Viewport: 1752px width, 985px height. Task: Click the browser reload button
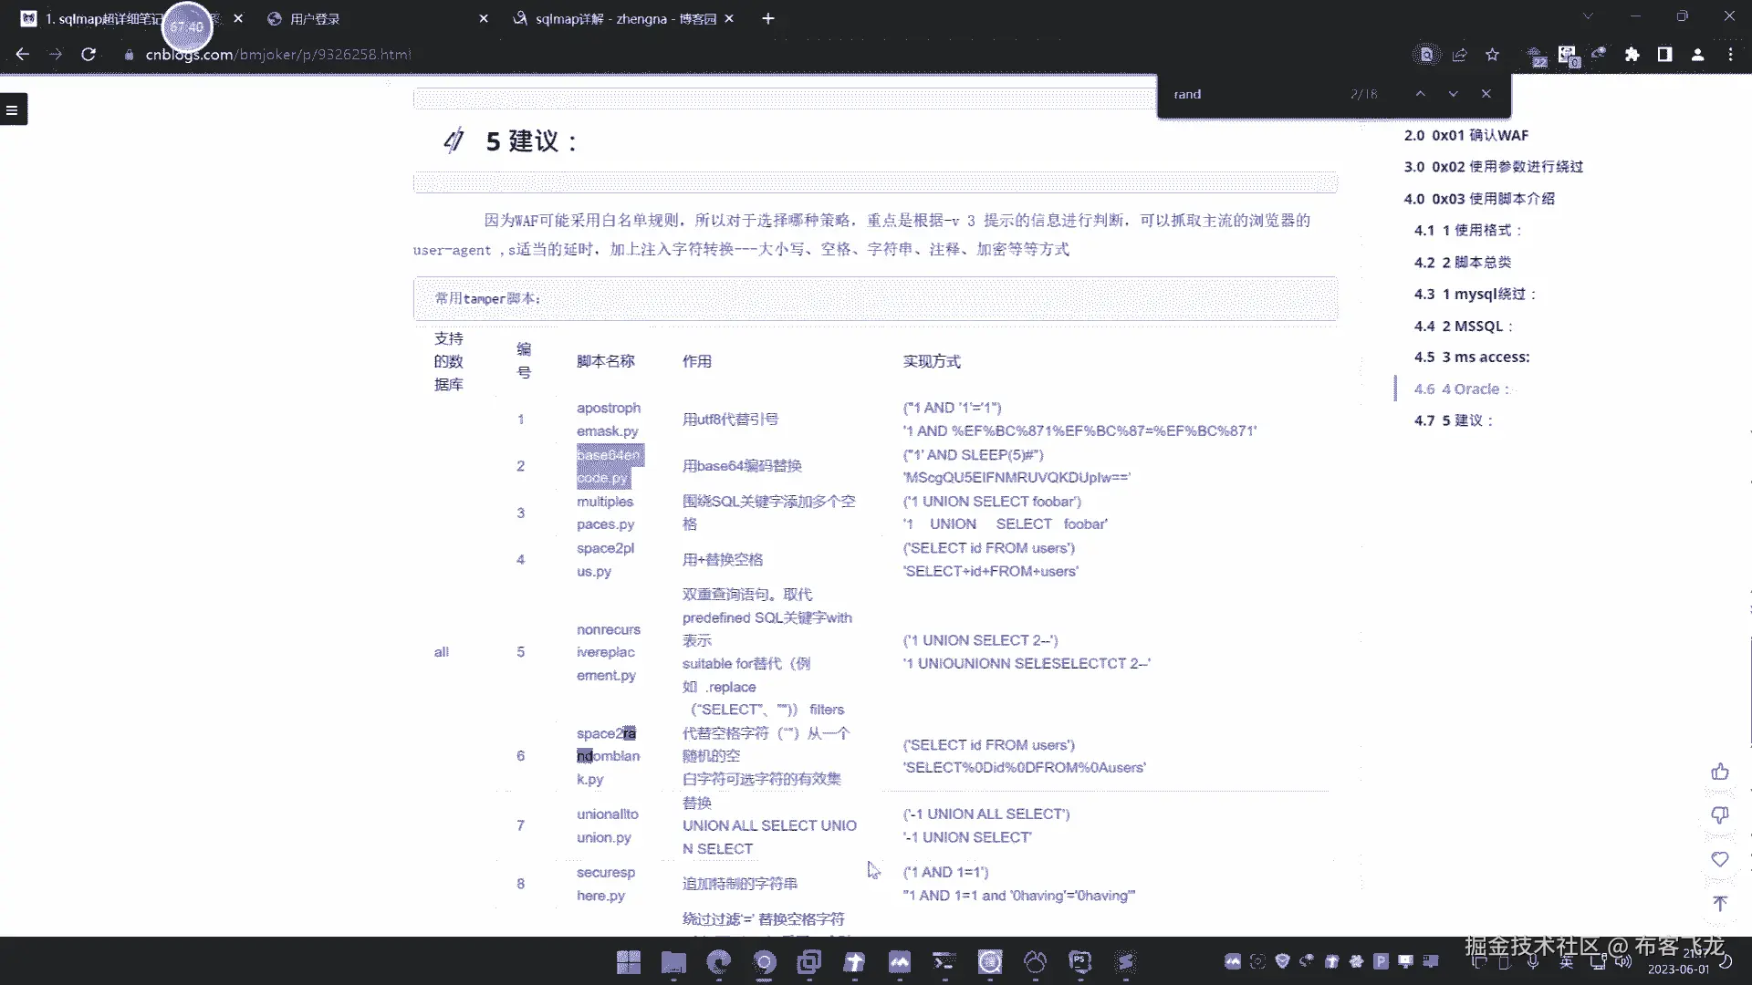pyautogui.click(x=89, y=55)
